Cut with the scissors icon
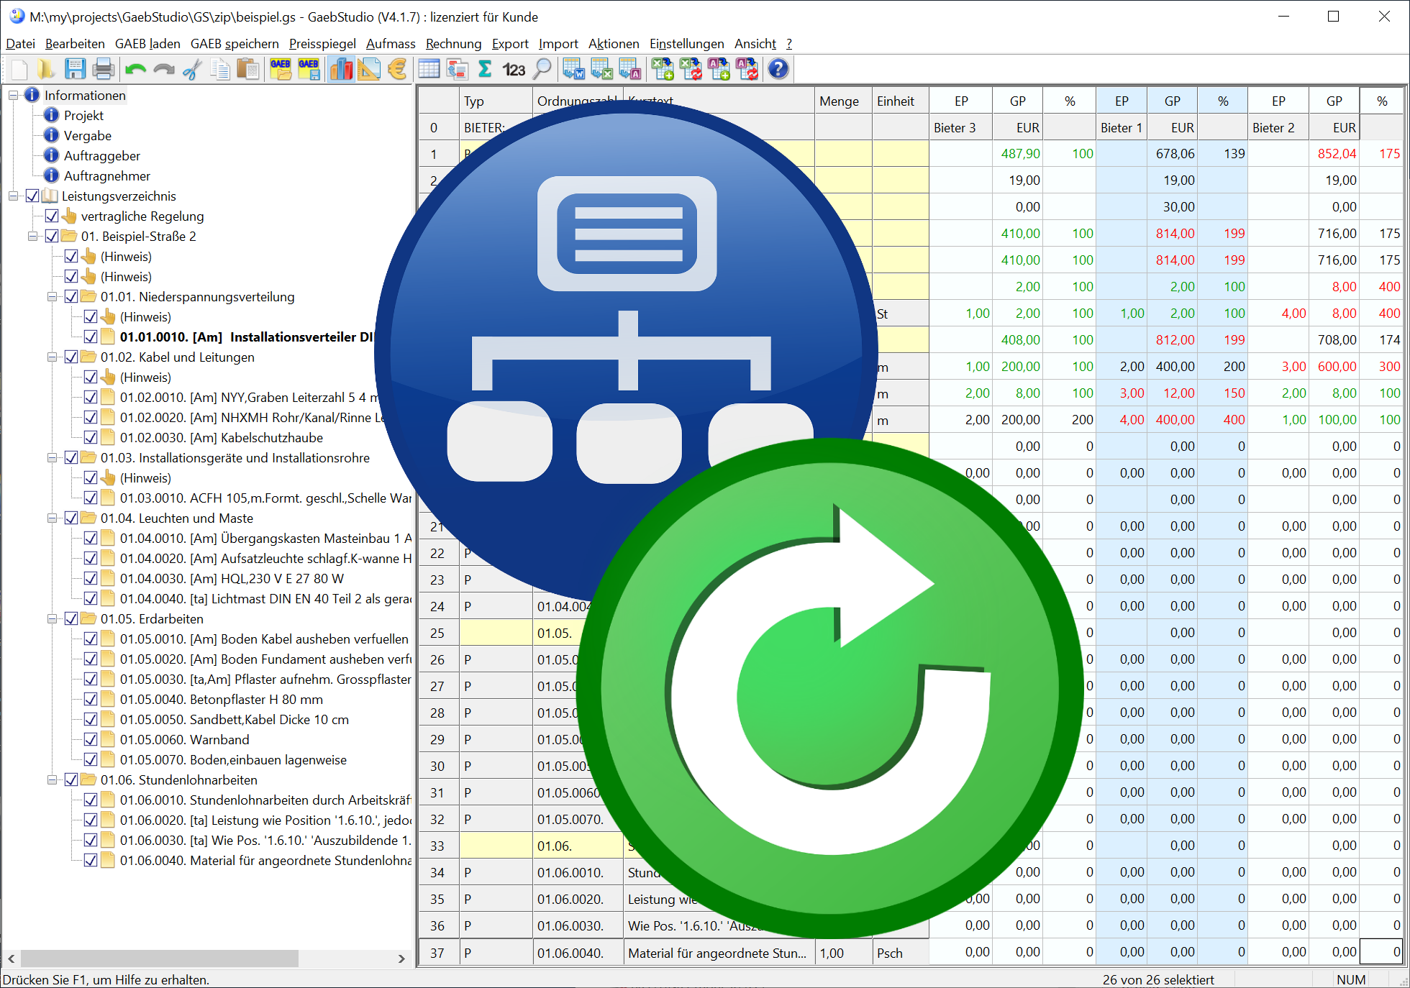Viewport: 1410px width, 988px height. (192, 70)
